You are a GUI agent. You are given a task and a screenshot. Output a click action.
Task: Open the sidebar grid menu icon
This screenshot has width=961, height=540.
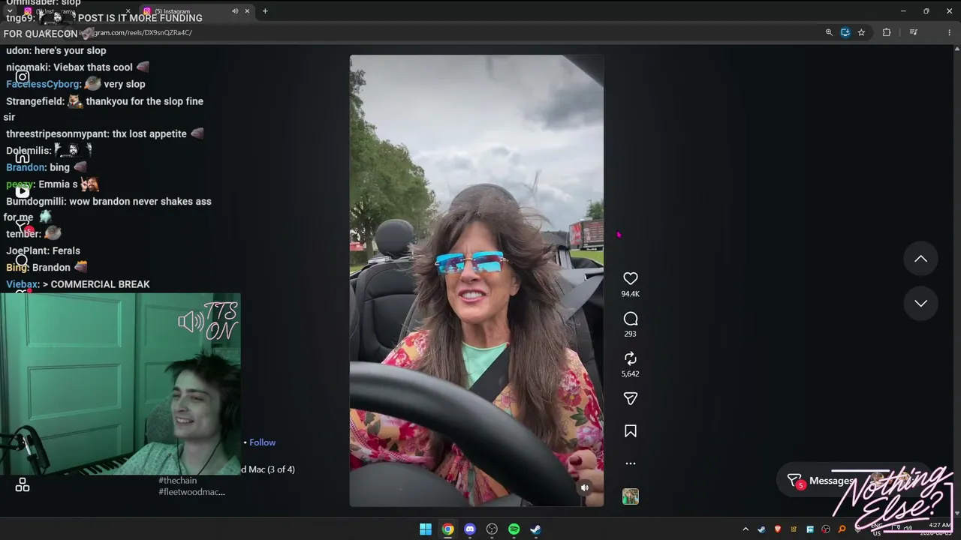tap(23, 485)
